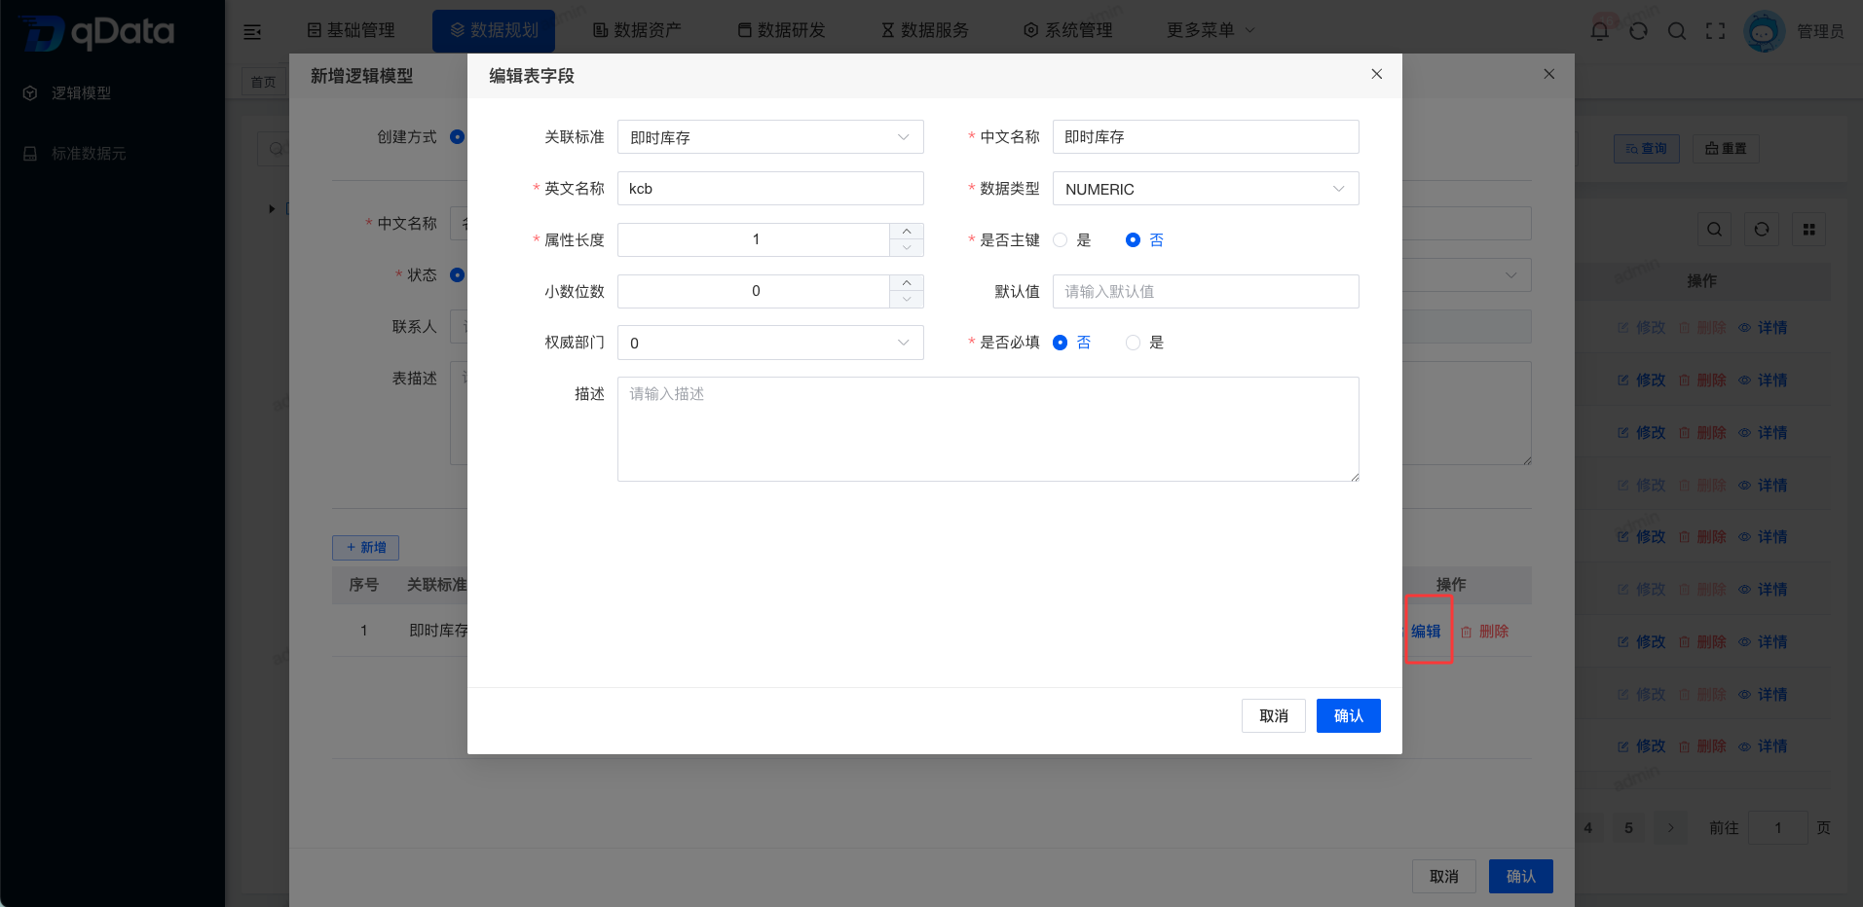This screenshot has width=1863, height=907.
Task: Click the + 新增 button
Action: tap(366, 548)
